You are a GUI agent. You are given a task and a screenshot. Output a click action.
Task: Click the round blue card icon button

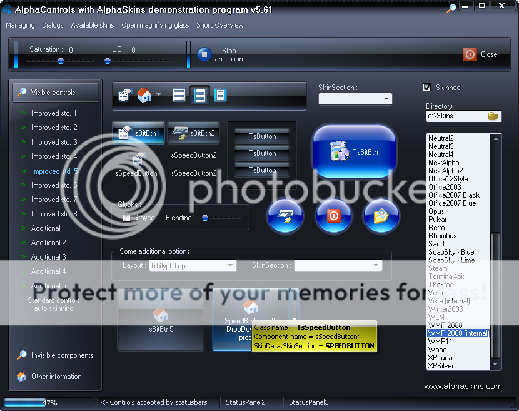tap(285, 216)
